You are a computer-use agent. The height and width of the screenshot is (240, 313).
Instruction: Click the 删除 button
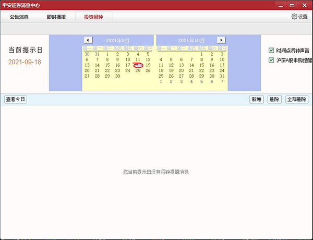(274, 99)
